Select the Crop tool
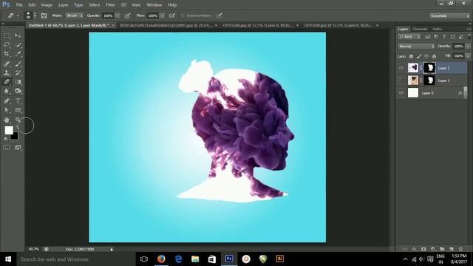Screen dimensions: 473x266 [x=7, y=54]
